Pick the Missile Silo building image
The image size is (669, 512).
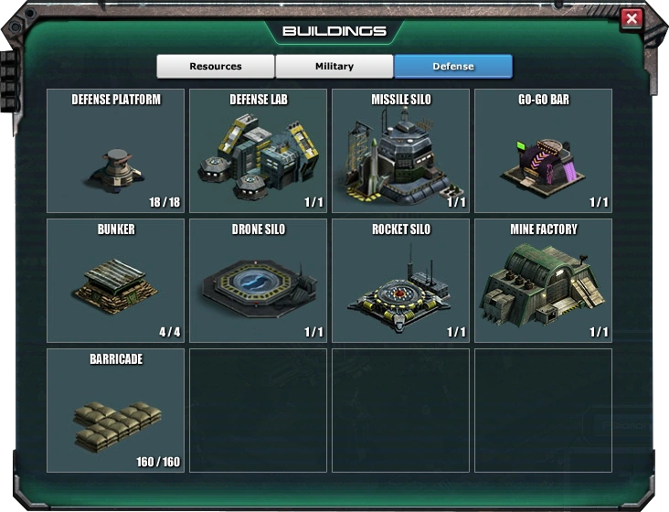[399, 156]
